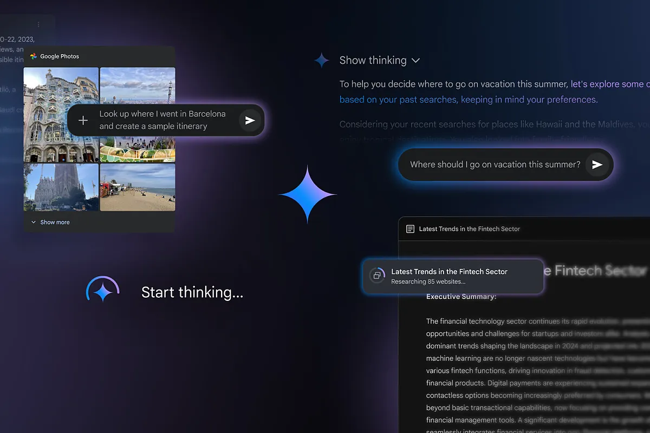650x433 pixels.
Task: Send the summer vacation question
Action: click(596, 165)
